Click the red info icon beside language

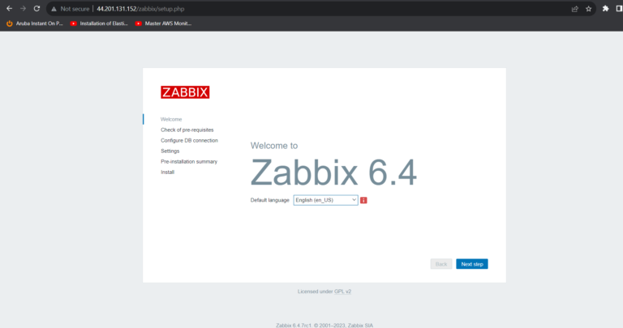coord(363,200)
